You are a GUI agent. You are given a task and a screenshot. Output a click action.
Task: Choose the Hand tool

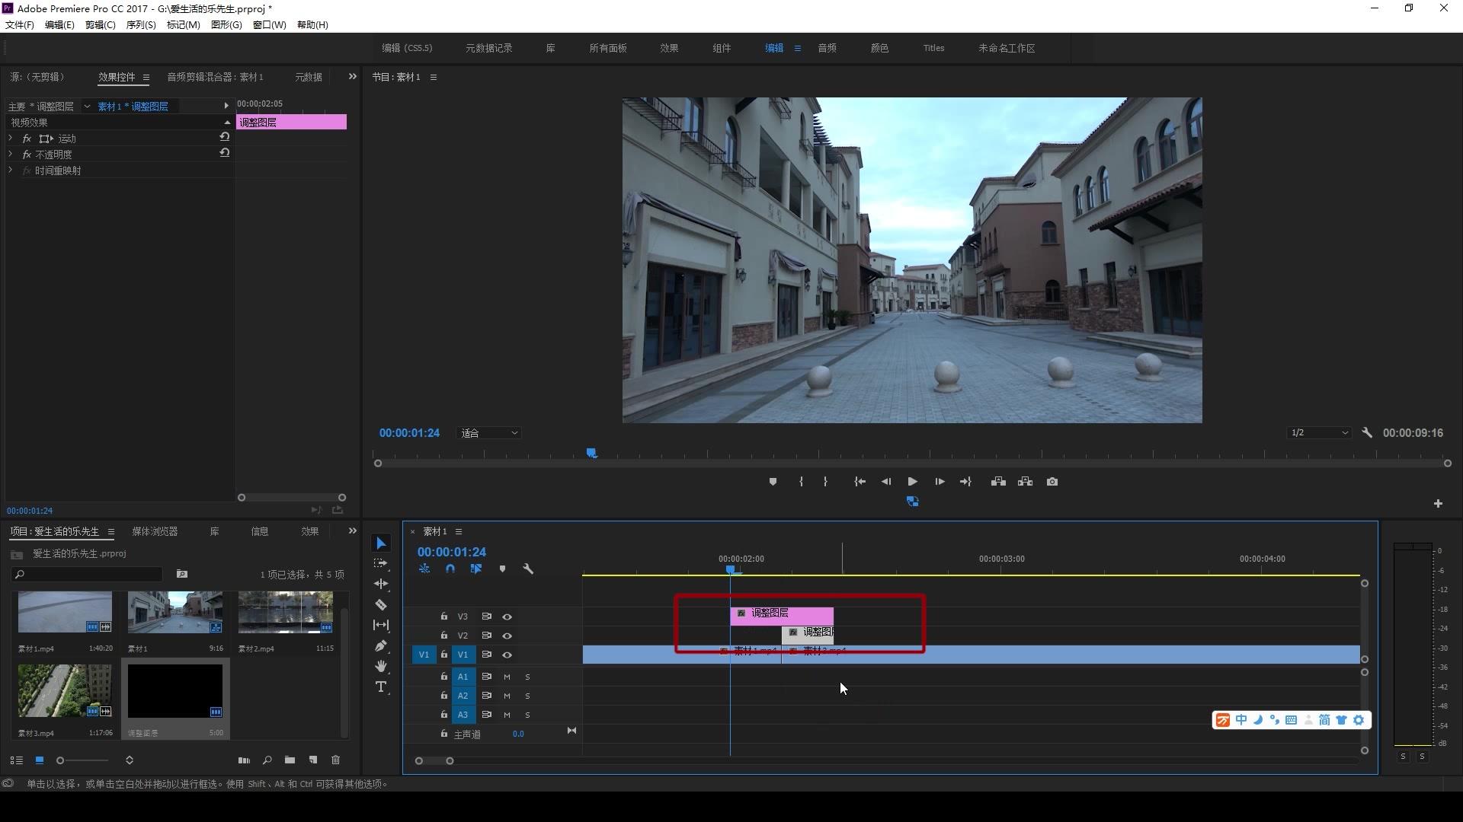coord(381,667)
